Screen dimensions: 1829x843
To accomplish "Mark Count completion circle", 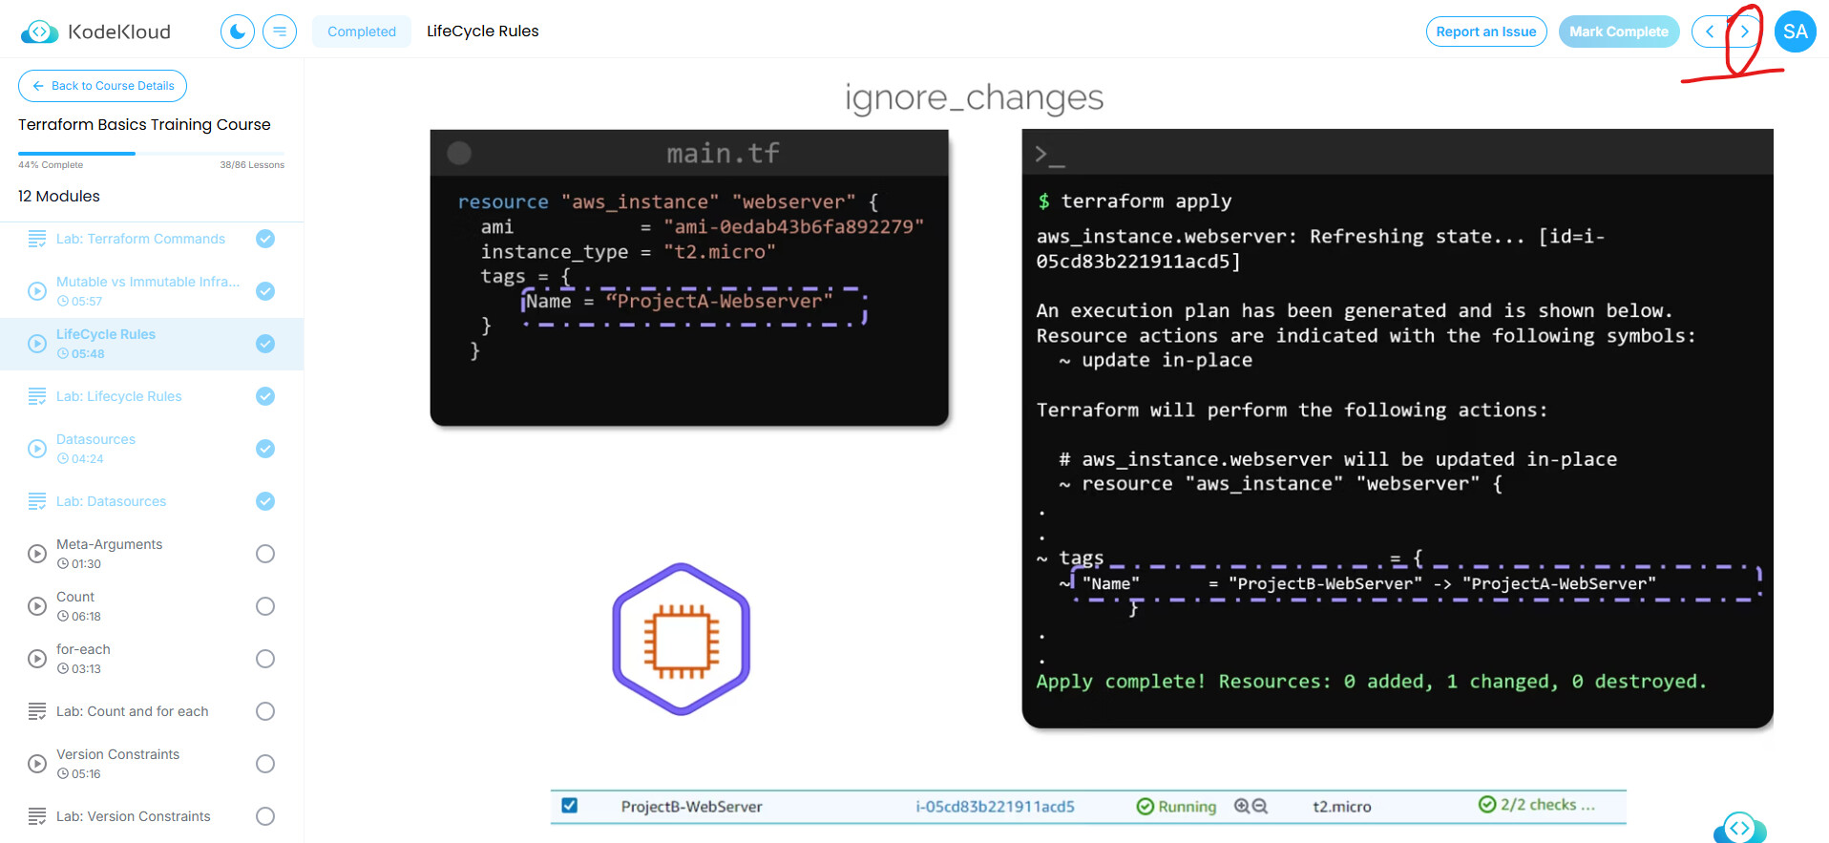I will click(265, 606).
